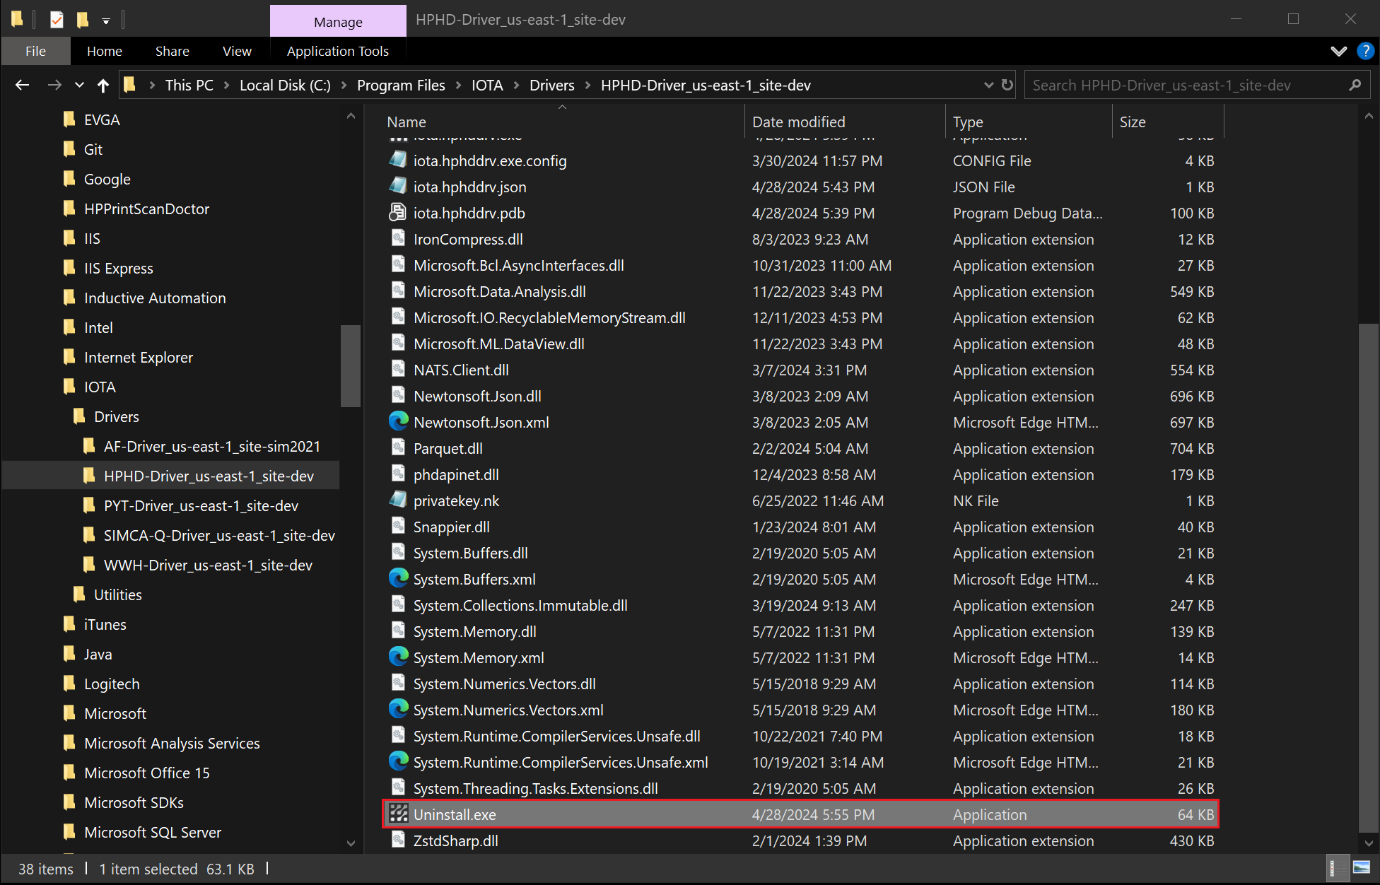
Task: Select EVGA folder in navigation tree
Action: [102, 119]
